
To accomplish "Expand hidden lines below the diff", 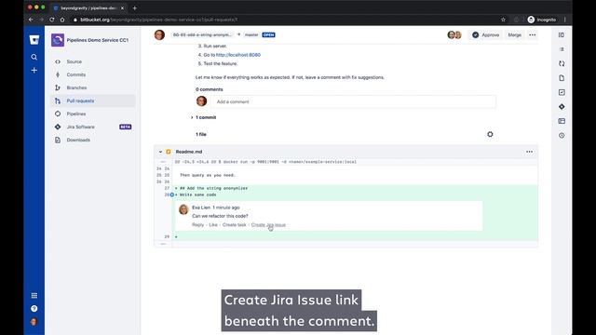I will [163, 244].
